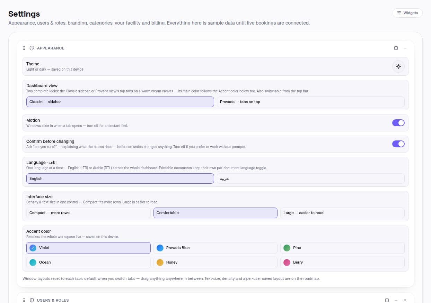Switch language to العربية
The height and width of the screenshot is (303, 431).
coord(311,178)
